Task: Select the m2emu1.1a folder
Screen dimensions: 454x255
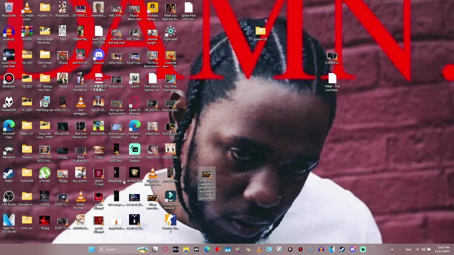Action: 45,10
